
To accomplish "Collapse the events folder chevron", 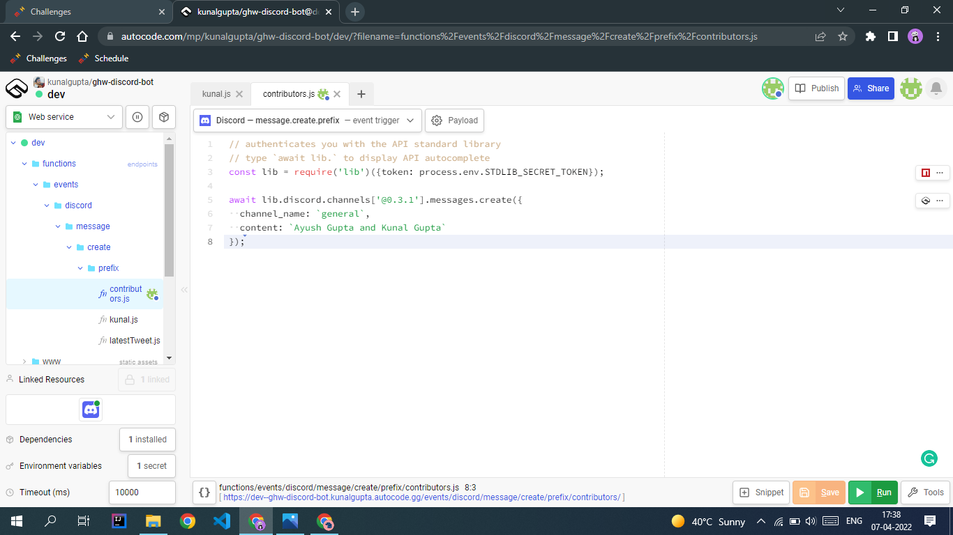I will point(35,184).
